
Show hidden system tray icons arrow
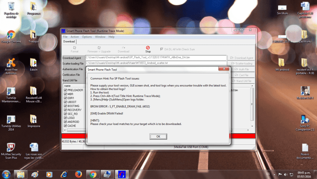tap(274, 174)
